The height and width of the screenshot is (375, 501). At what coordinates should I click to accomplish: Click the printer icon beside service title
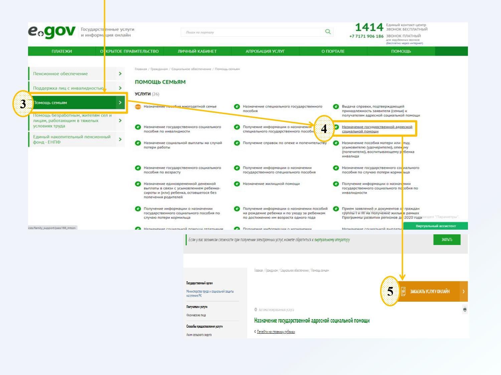(x=465, y=310)
